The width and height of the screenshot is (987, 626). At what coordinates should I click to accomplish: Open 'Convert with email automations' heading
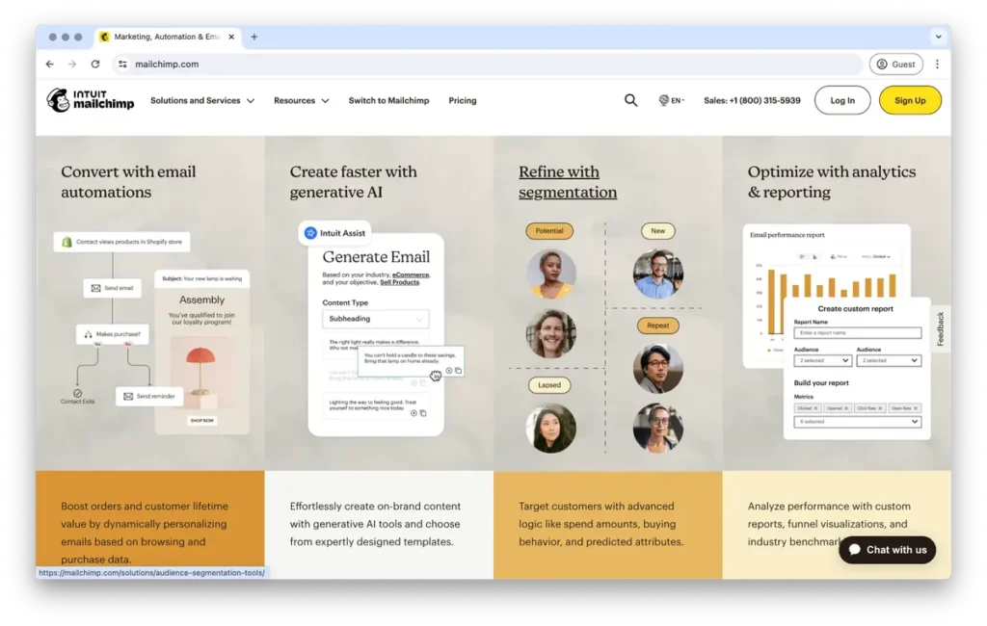128,182
